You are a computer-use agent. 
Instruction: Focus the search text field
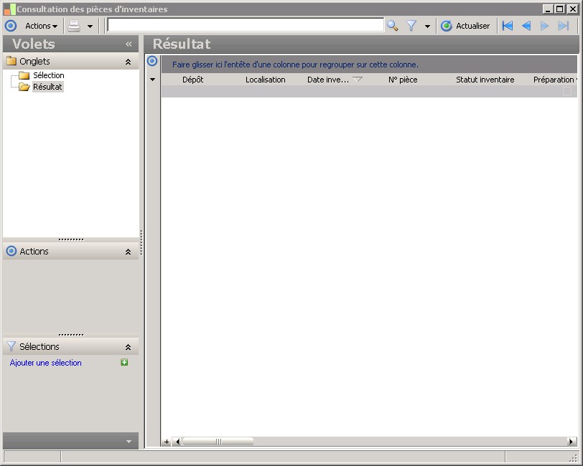point(246,25)
